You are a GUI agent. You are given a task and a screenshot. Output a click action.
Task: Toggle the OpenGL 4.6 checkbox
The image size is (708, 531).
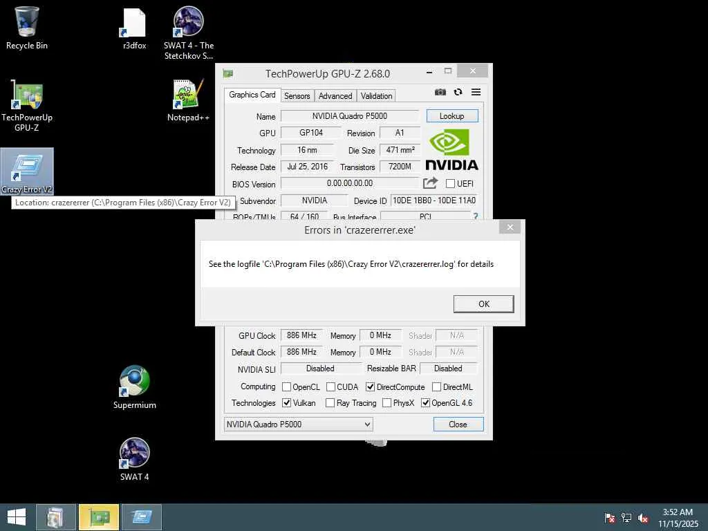[x=425, y=403]
